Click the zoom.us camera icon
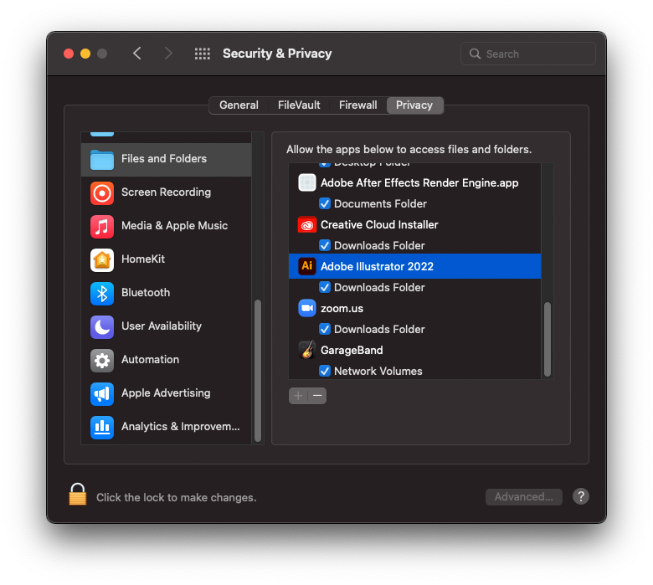Image resolution: width=653 pixels, height=585 pixels. (x=307, y=308)
